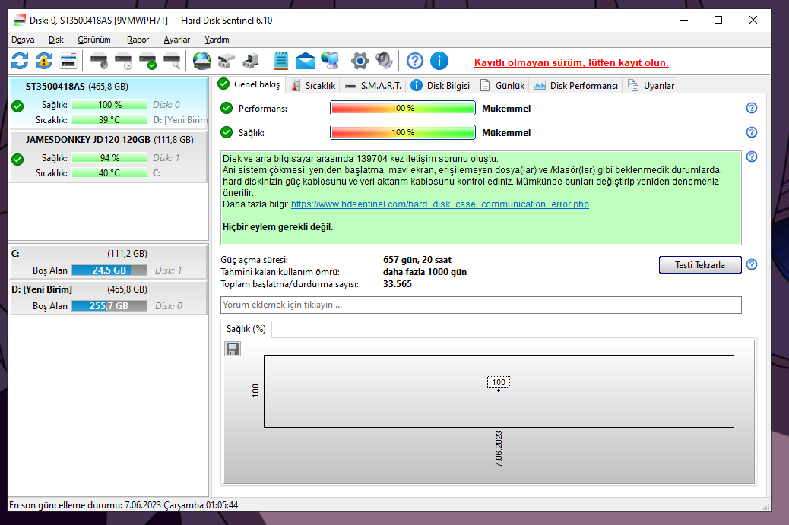Click the disk with clock toolbar icon

tap(123, 62)
